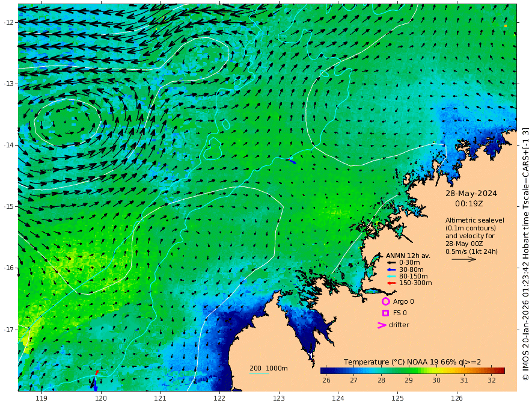Image resolution: width=529 pixels, height=409 pixels.
Task: Click the magenta drifter arrow icon
Action: pos(382,325)
